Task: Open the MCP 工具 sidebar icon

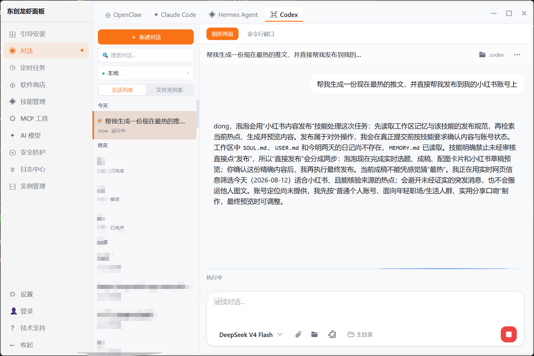Action: [12, 119]
